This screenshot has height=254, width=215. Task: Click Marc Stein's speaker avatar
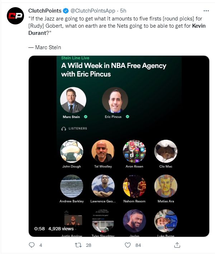tap(73, 100)
